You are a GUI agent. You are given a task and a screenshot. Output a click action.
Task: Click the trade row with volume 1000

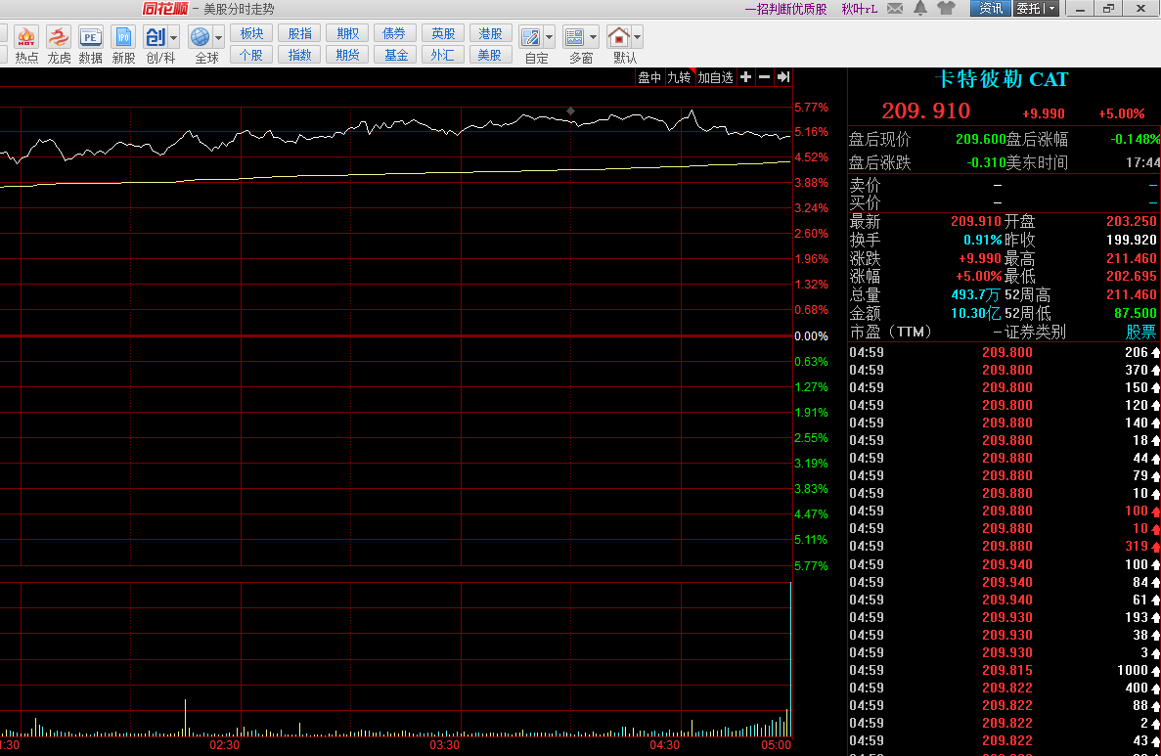(x=1005, y=670)
